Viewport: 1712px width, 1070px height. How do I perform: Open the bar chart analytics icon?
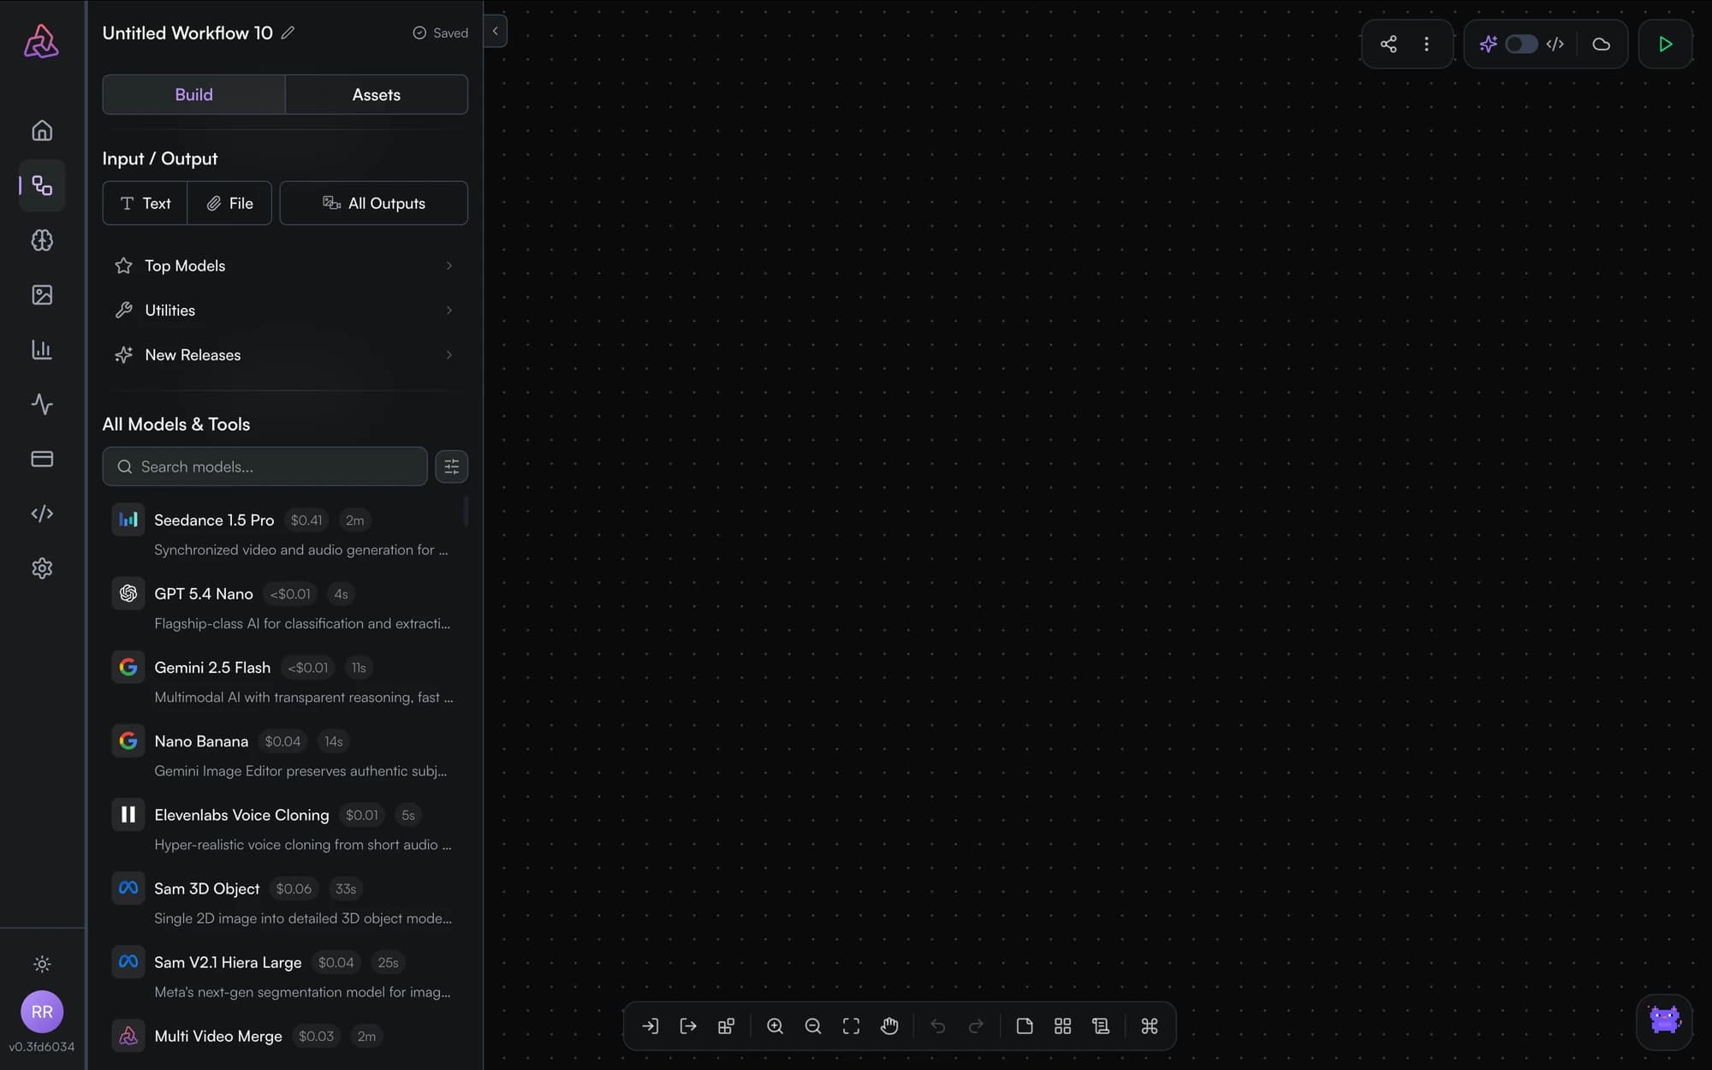pyautogui.click(x=42, y=350)
